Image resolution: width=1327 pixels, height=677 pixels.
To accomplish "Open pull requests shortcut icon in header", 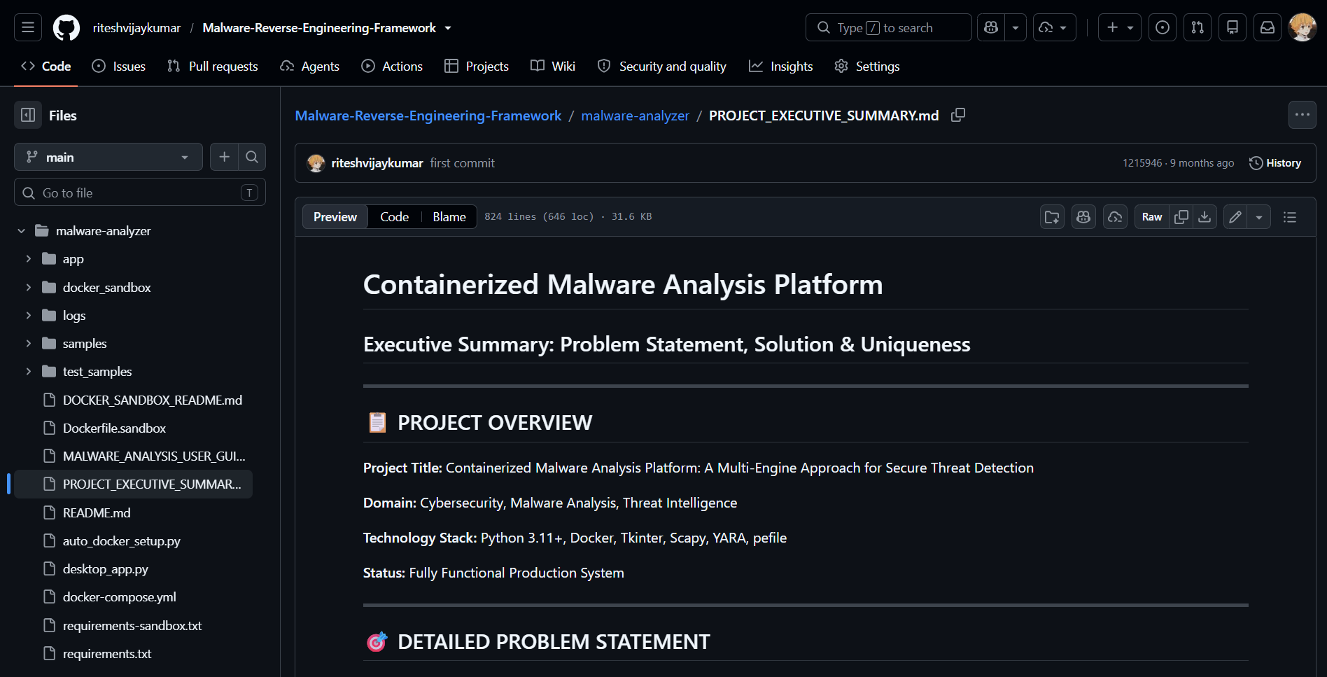I will 1198,27.
